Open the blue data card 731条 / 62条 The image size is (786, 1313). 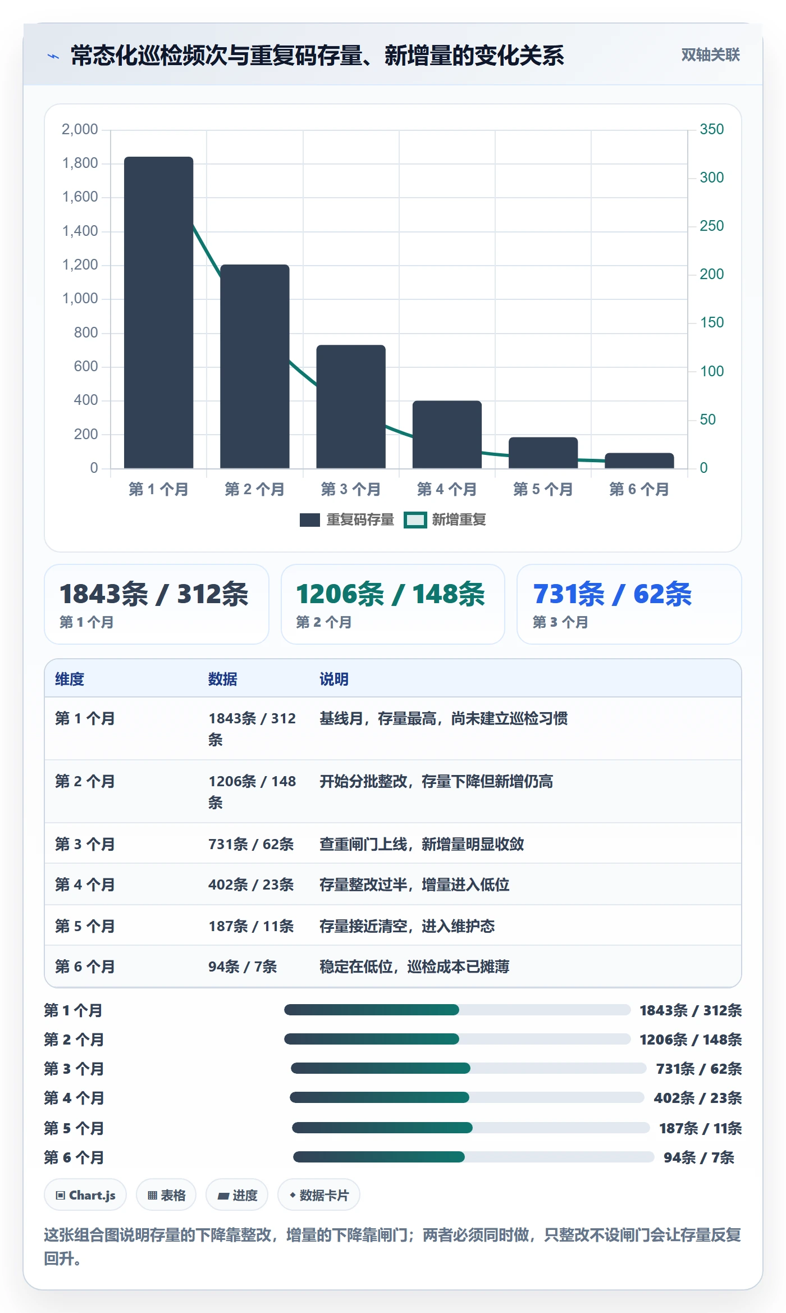coord(629,604)
